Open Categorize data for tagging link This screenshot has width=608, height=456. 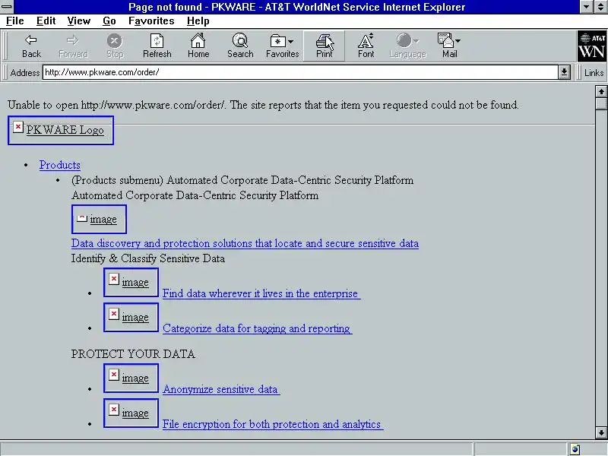(x=257, y=328)
